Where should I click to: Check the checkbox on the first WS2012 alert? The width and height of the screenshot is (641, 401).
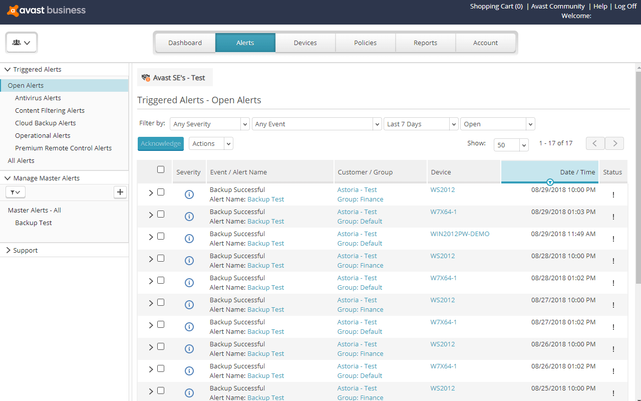161,192
